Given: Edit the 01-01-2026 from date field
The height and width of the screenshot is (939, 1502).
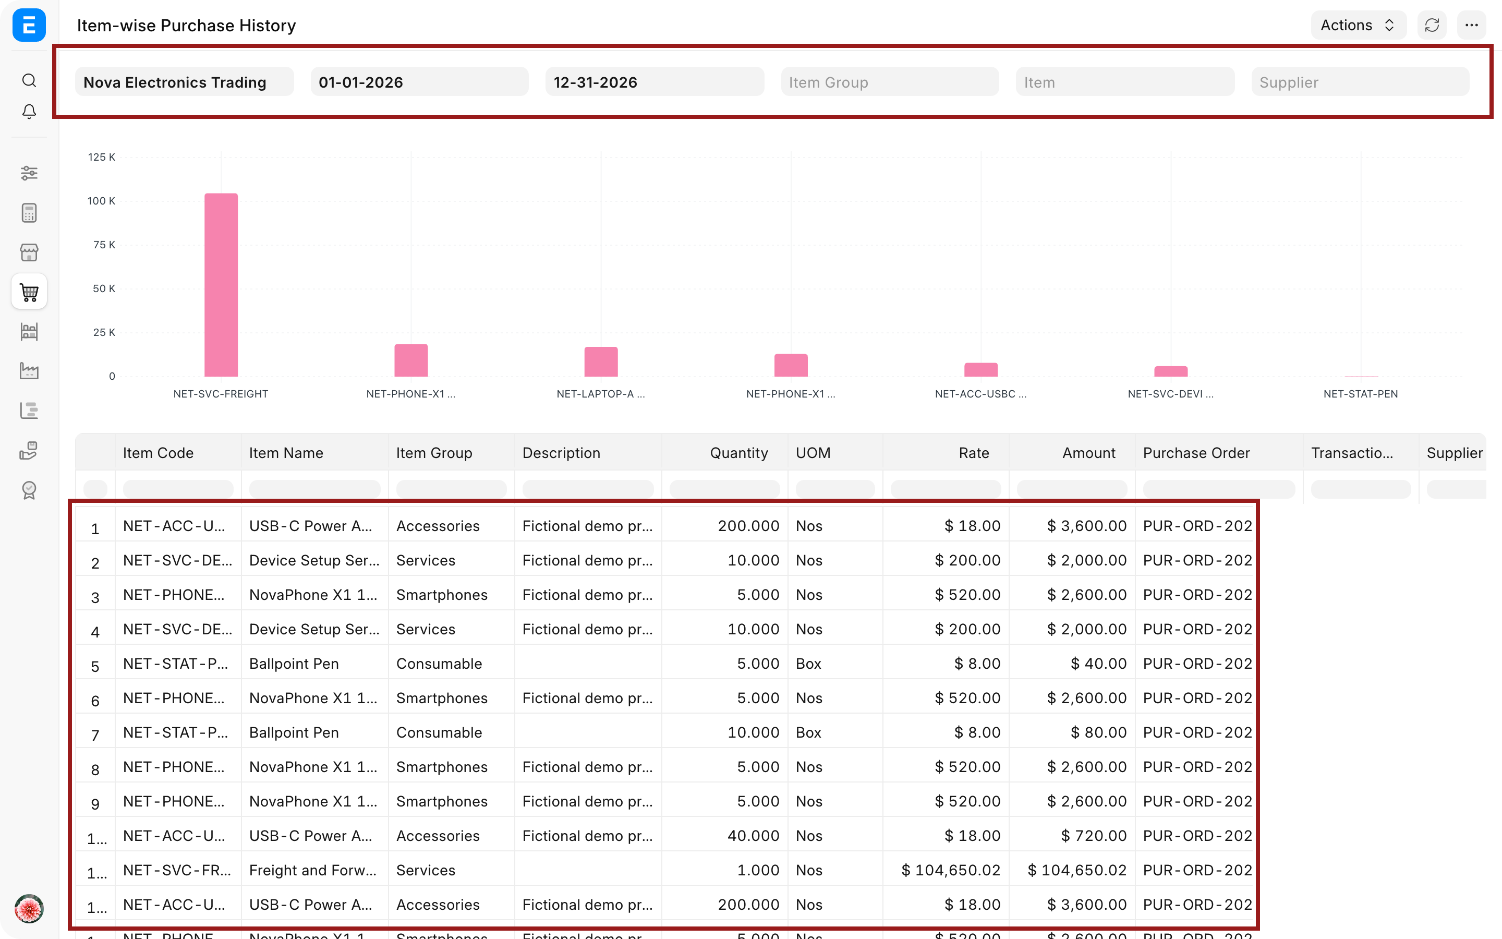Looking at the screenshot, I should [x=419, y=82].
